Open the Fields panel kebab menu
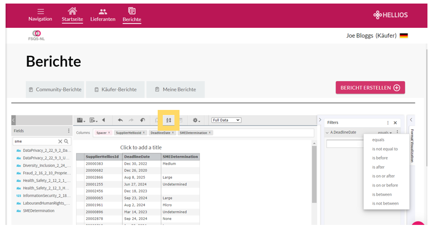The width and height of the screenshot is (431, 231). pyautogui.click(x=69, y=131)
